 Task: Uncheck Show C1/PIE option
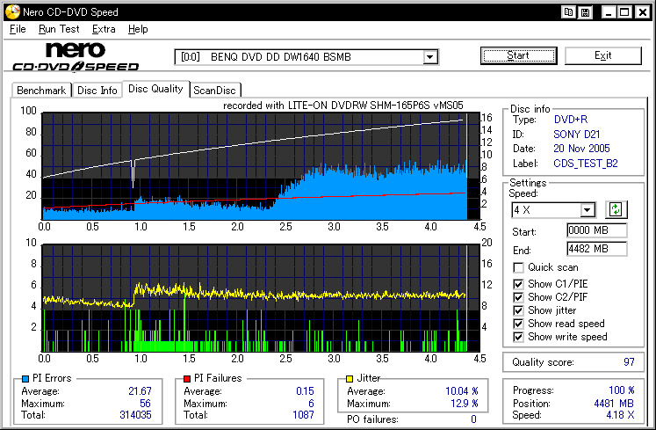point(519,283)
